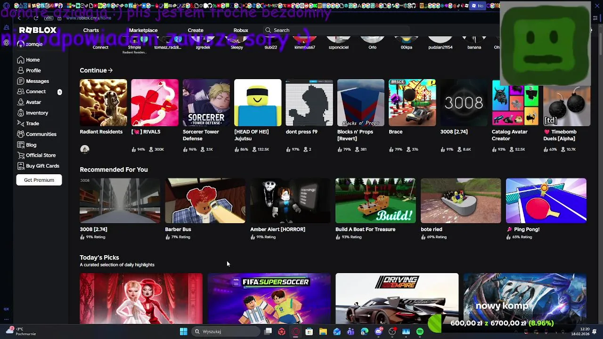Open Brace game thumbnail

click(412, 103)
